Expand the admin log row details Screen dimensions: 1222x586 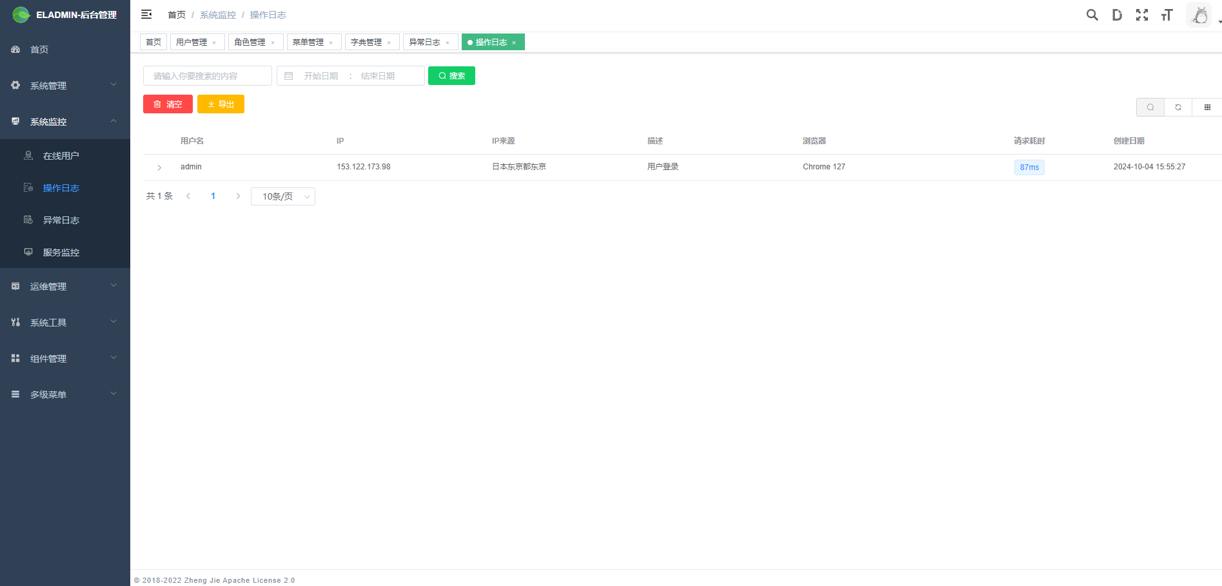click(159, 167)
